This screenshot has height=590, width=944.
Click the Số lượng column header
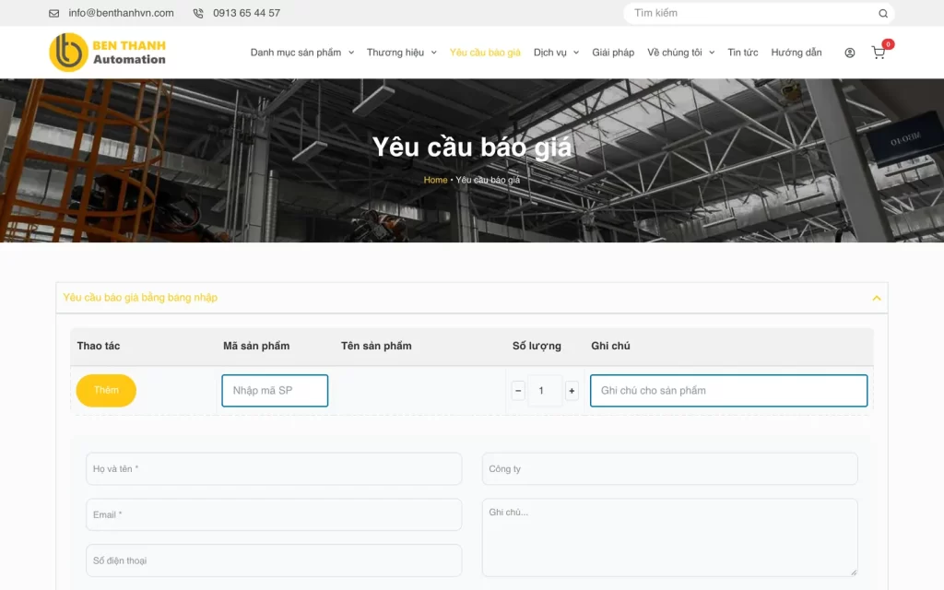[537, 347]
